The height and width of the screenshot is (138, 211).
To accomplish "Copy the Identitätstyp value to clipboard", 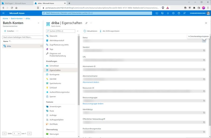I will tap(204, 113).
